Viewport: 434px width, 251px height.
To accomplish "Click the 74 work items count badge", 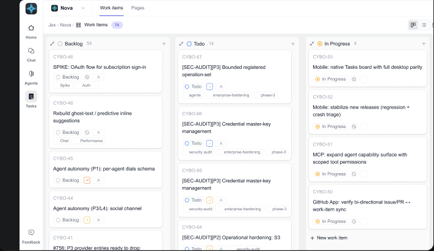I will 117,25.
